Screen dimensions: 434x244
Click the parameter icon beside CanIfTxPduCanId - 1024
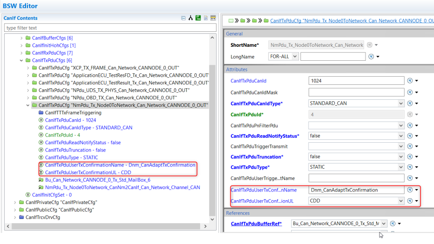41,120
